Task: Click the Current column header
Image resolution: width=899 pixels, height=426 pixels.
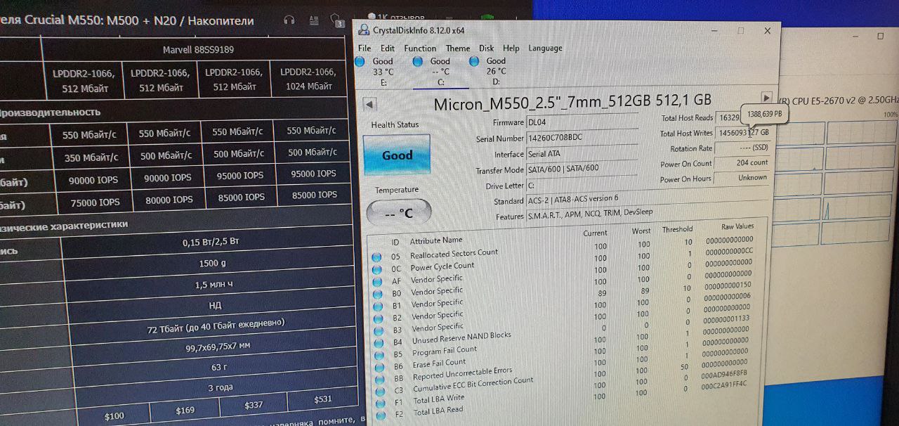Action: tap(595, 233)
